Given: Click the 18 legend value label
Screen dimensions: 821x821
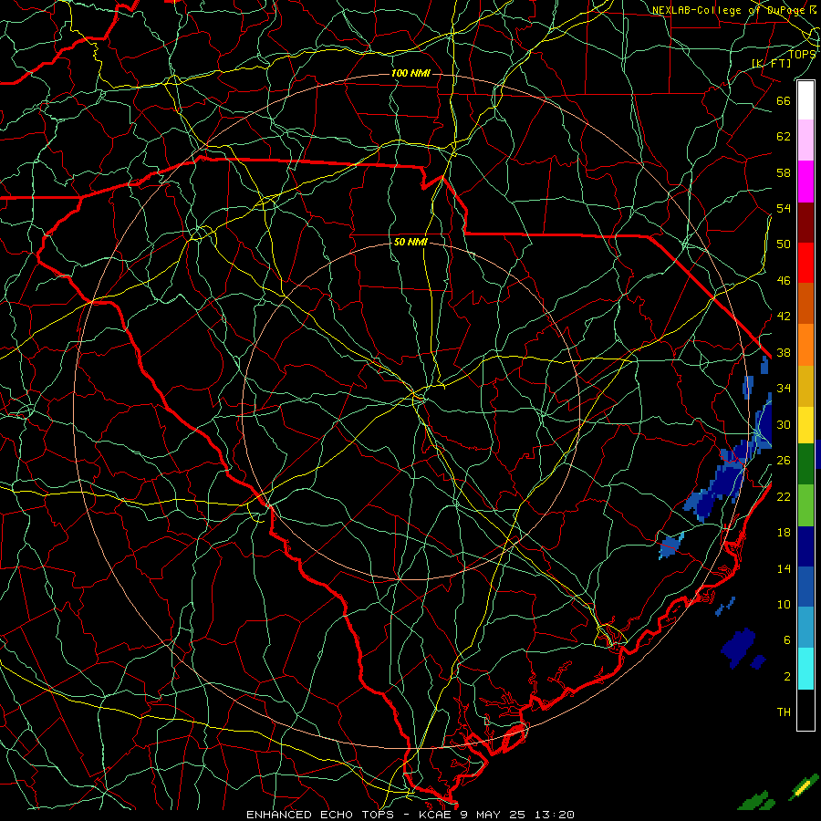Looking at the screenshot, I should [x=784, y=533].
